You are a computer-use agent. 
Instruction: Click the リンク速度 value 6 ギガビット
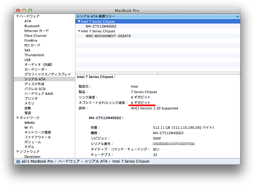(x=141, y=97)
